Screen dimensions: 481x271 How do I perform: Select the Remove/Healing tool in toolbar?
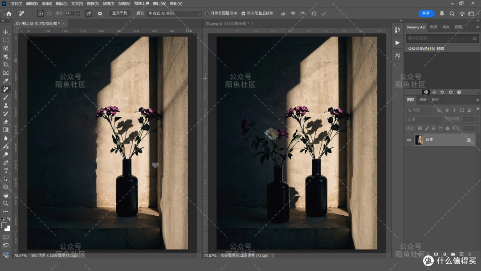click(5, 89)
